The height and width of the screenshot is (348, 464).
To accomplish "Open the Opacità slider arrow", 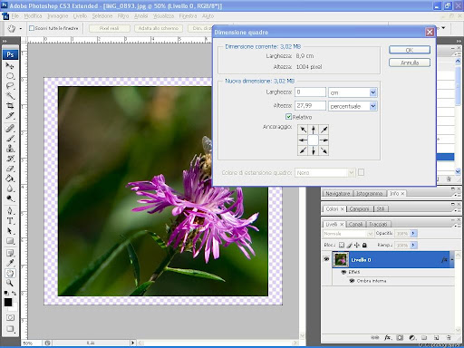I will 413,233.
